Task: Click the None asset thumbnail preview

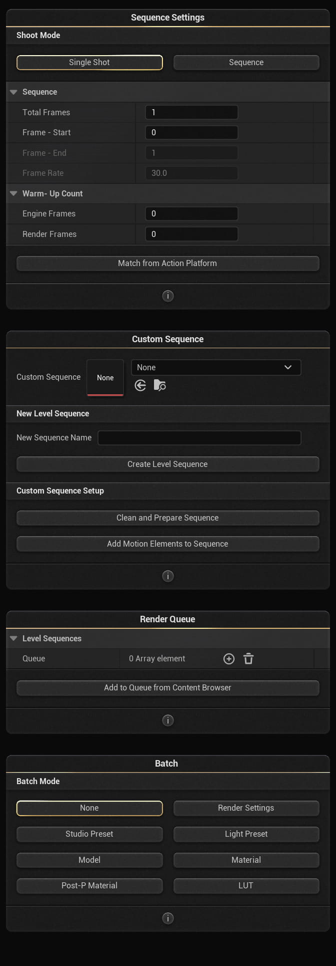Action: (105, 377)
